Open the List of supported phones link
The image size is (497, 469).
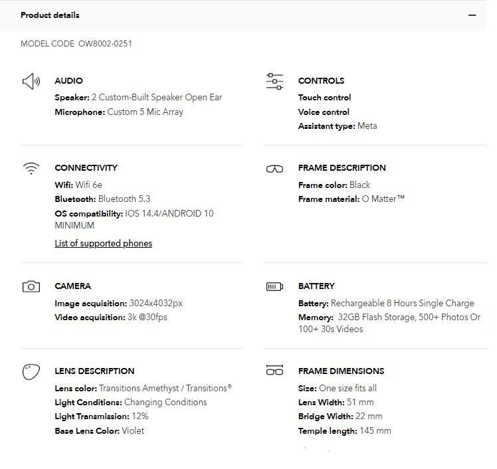click(x=103, y=244)
